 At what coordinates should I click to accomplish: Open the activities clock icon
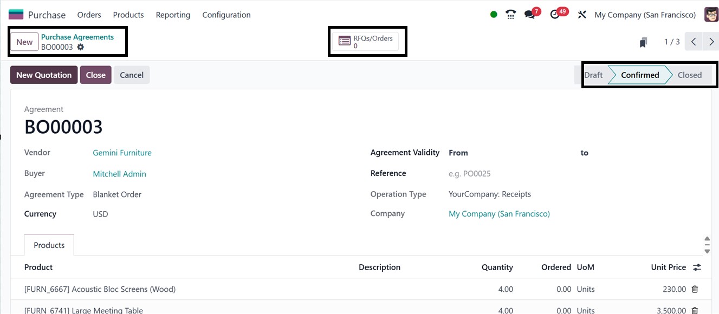555,15
